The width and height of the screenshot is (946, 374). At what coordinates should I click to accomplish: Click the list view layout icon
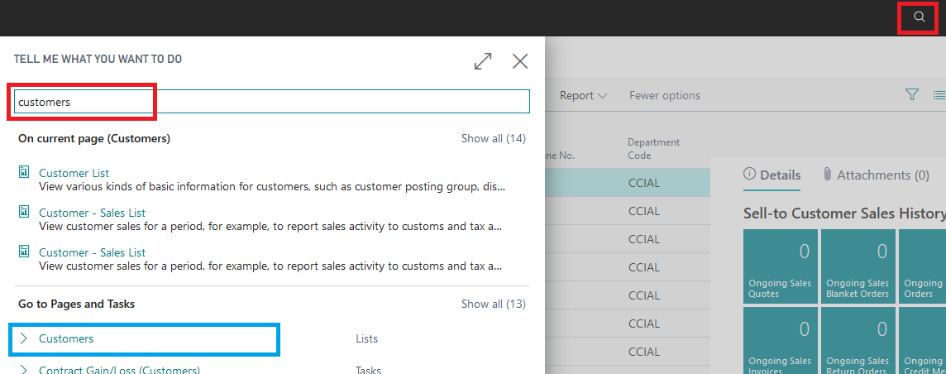click(939, 94)
